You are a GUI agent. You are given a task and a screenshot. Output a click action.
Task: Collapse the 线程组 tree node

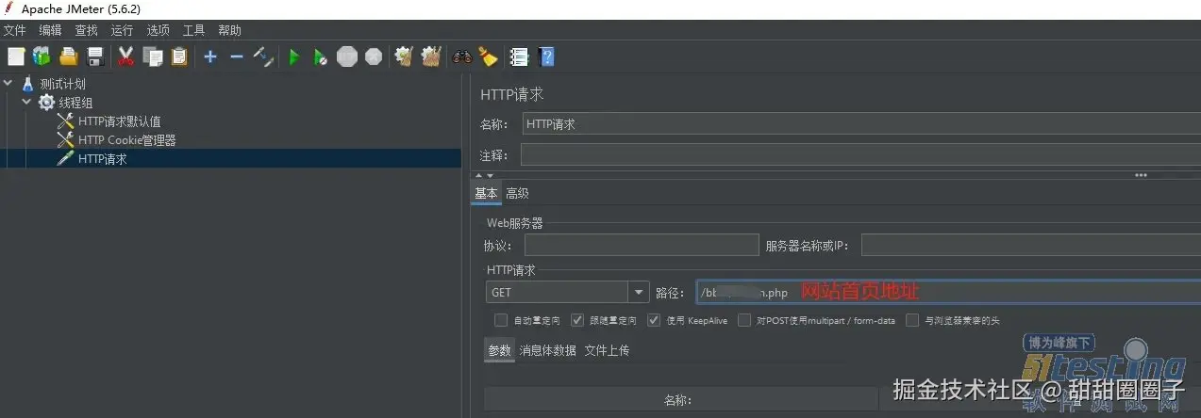[26, 103]
